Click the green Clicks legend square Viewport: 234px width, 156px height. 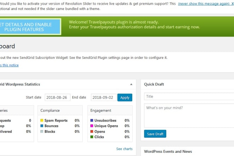pyautogui.click(x=92, y=137)
